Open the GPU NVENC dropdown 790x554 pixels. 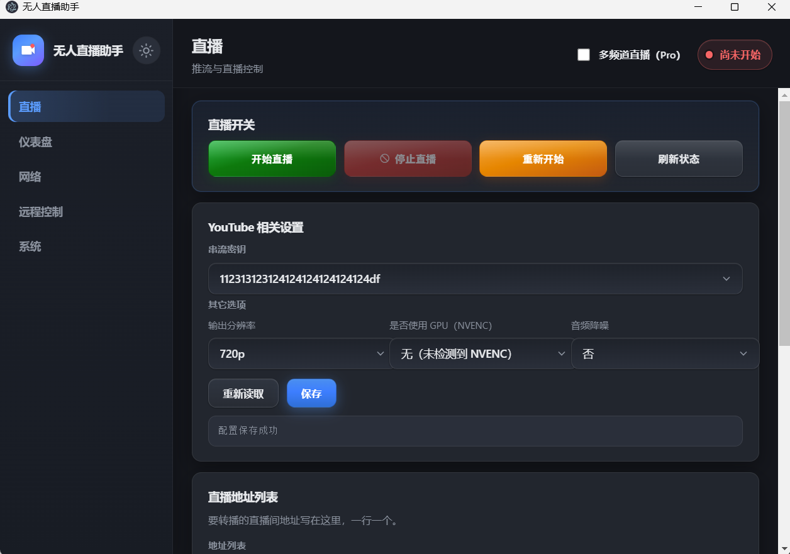(483, 353)
